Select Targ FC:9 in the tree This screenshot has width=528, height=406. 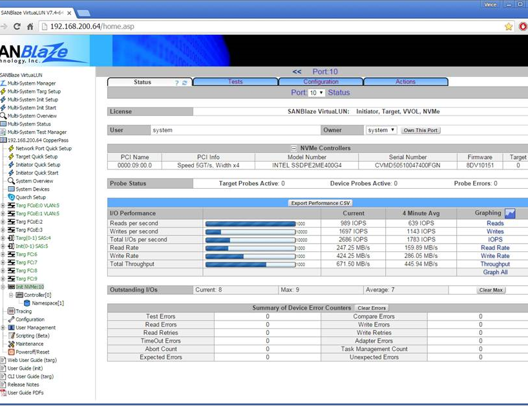(x=26, y=279)
